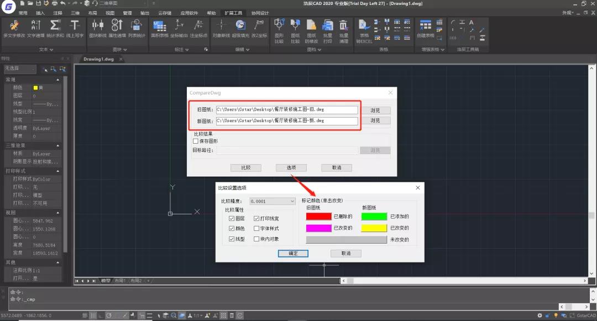Tick the 字体样式 checkbox
This screenshot has width=597, height=321.
[256, 229]
